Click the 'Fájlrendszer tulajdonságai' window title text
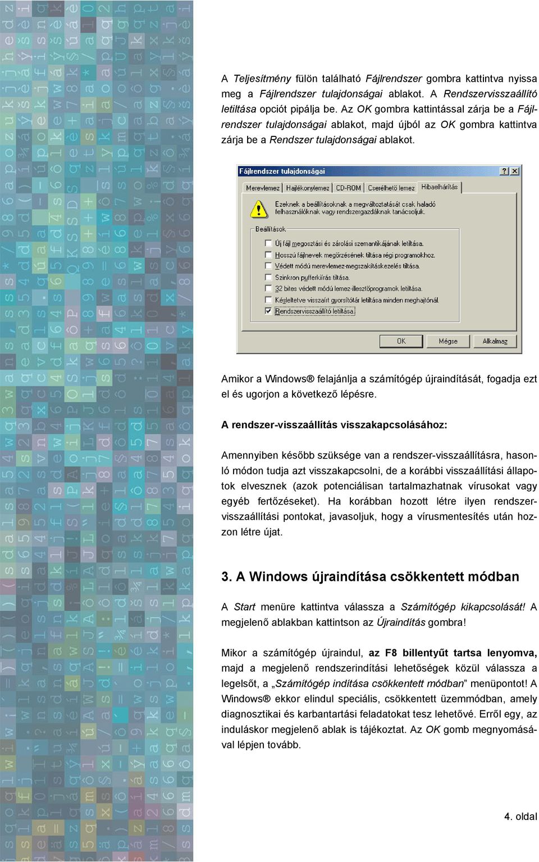 pyautogui.click(x=282, y=171)
